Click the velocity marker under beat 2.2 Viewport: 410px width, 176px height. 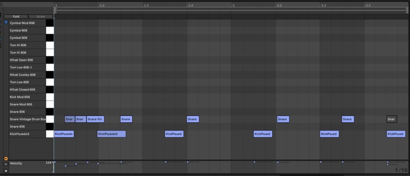point(278,163)
